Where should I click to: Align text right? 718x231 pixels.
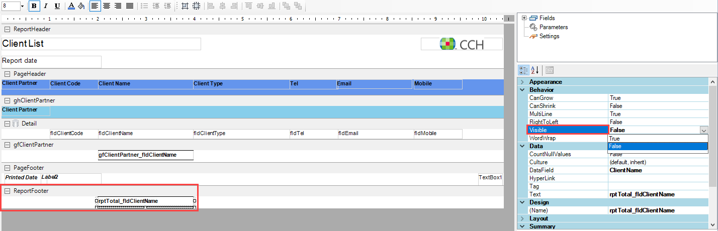(118, 6)
